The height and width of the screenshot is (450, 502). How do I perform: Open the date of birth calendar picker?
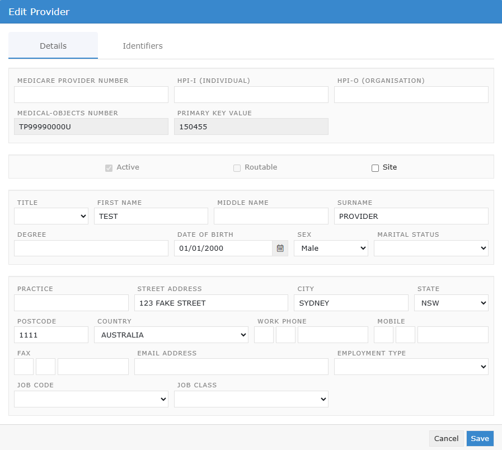280,248
